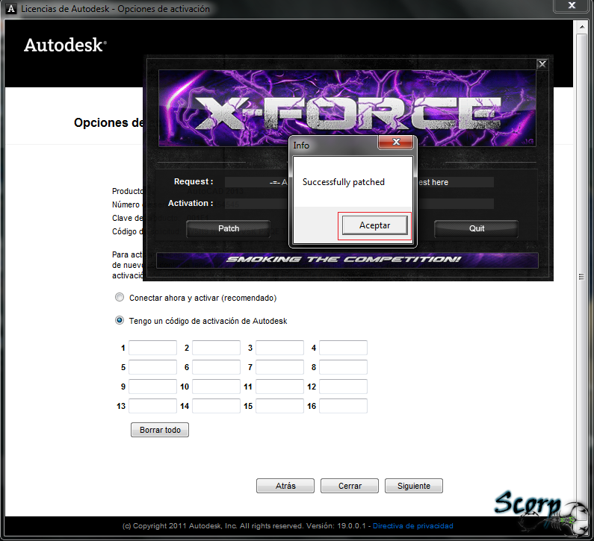Screen dimensions: 594x541
Task: Open the Directiva de privacidad link
Action: tap(413, 526)
